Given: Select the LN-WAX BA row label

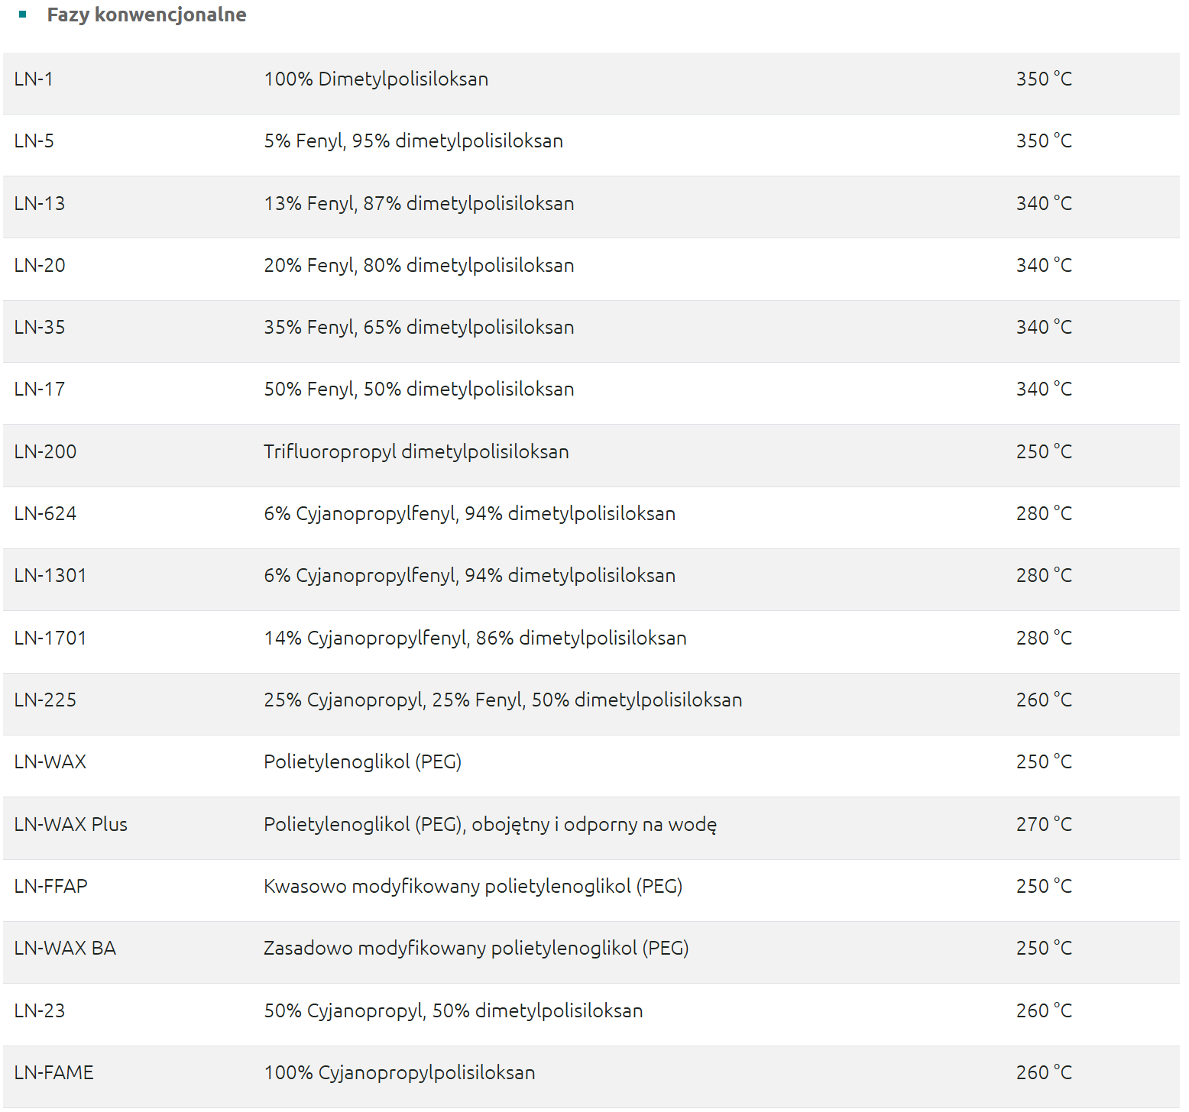Looking at the screenshot, I should tap(65, 948).
